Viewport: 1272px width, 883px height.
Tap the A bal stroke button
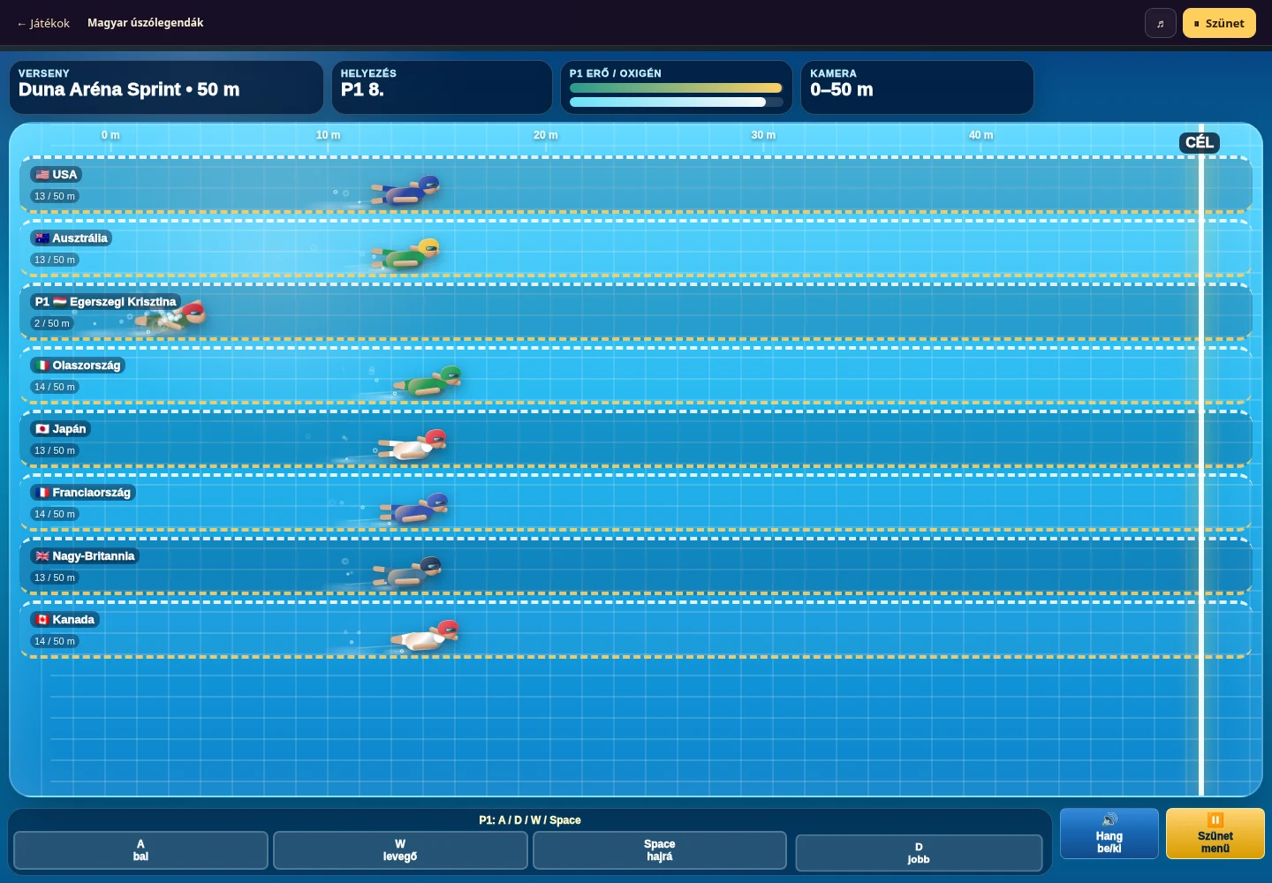pos(140,850)
